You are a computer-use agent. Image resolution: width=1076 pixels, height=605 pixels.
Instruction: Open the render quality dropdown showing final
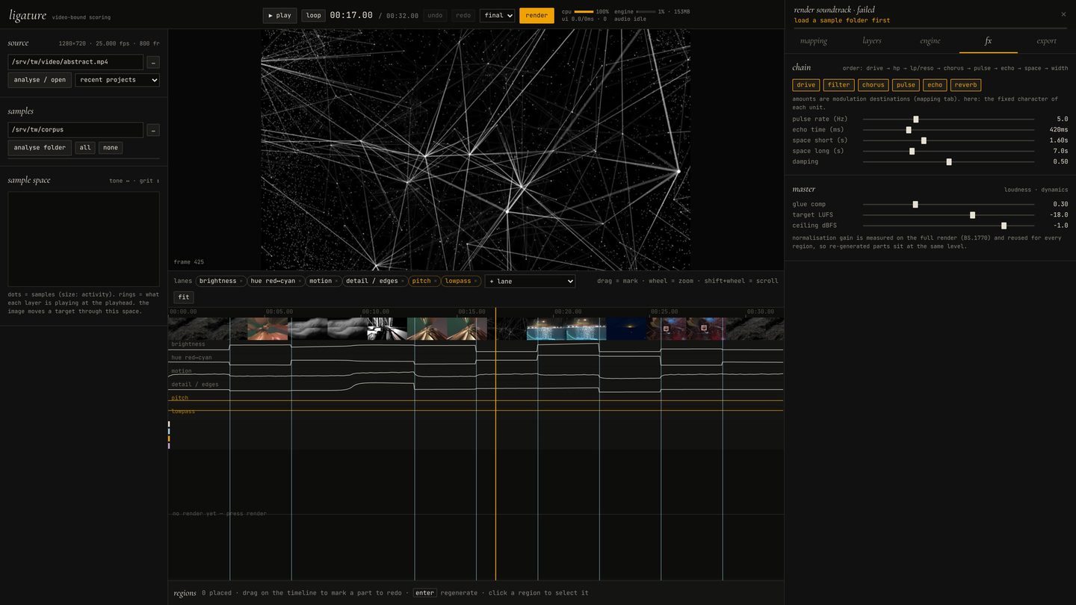click(498, 16)
